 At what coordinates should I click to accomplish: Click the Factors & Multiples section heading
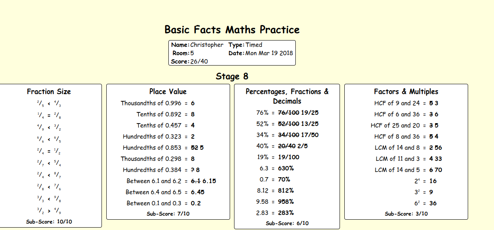tap(406, 92)
